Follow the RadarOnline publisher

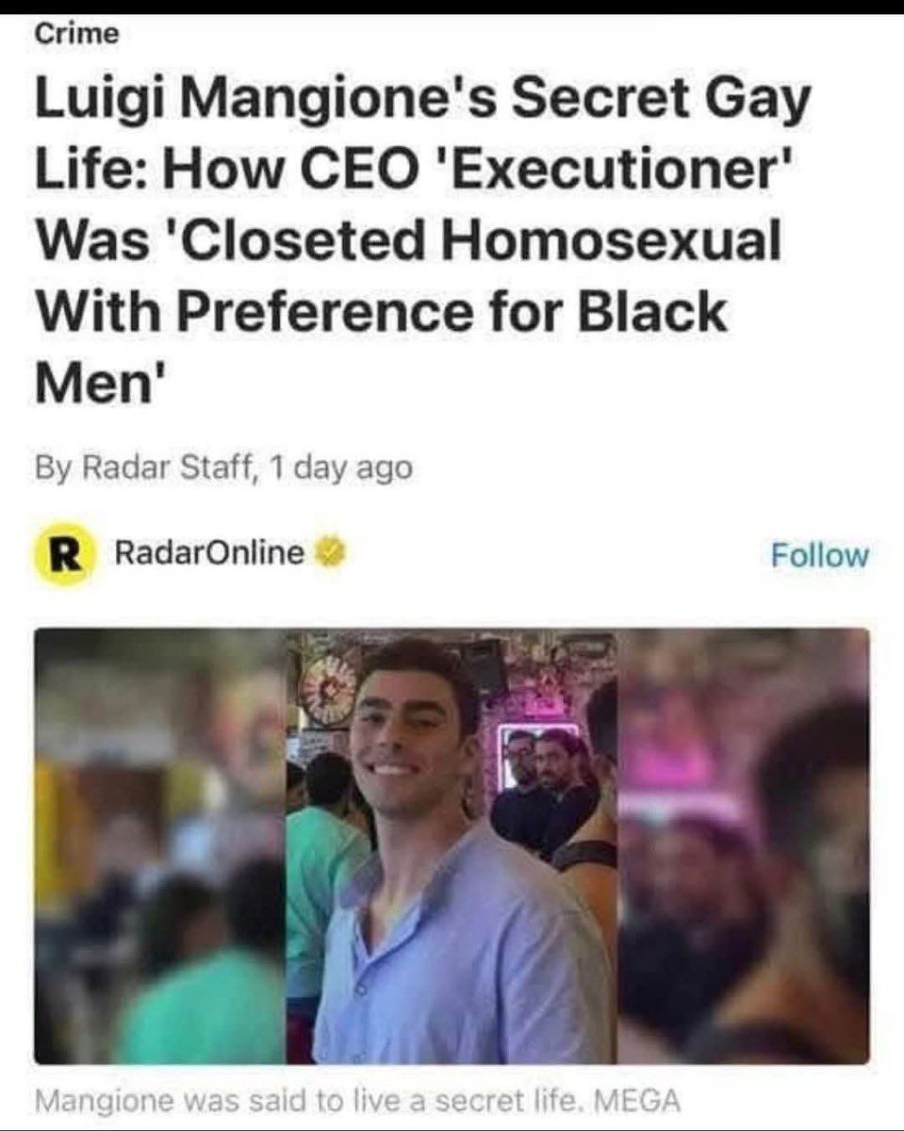point(819,555)
